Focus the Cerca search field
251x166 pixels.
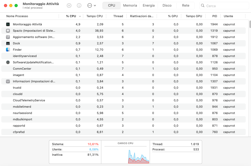224,6
